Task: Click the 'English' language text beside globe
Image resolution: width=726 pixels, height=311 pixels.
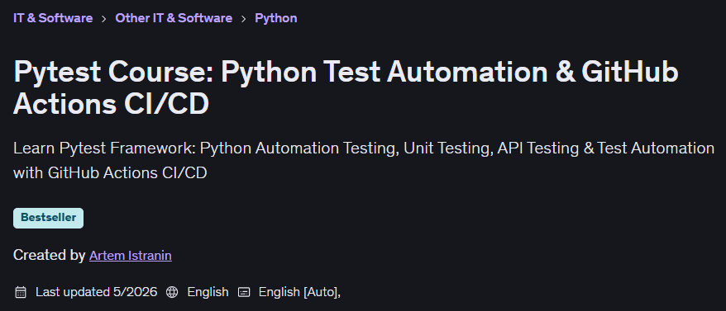Action: [x=208, y=292]
